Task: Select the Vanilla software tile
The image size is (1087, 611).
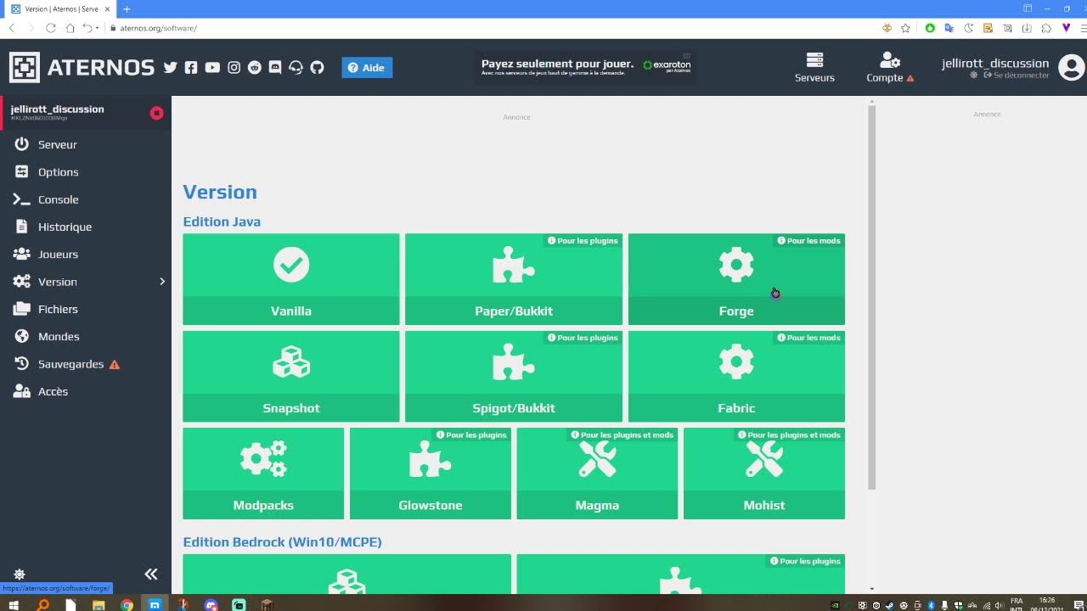Action: pyautogui.click(x=291, y=279)
